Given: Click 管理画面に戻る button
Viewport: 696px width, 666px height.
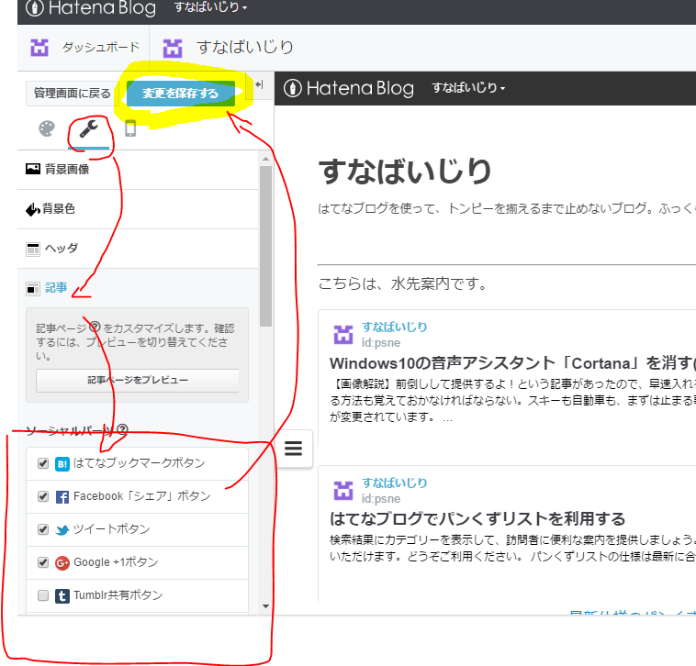Looking at the screenshot, I should point(73,94).
